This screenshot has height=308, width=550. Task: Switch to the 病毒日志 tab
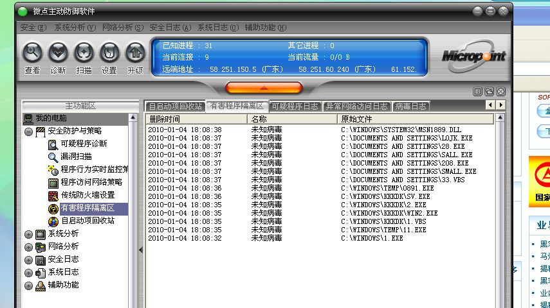click(x=411, y=106)
